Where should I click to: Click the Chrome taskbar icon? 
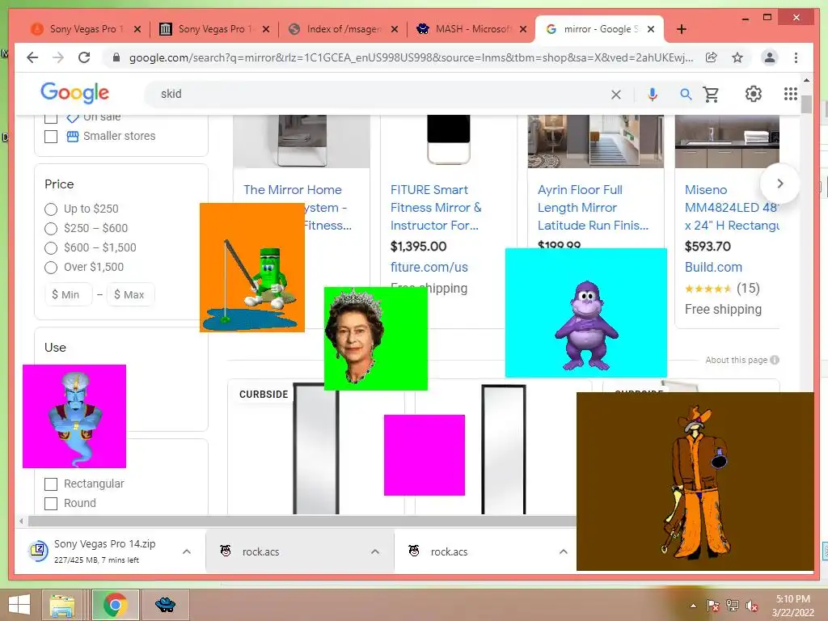click(x=116, y=605)
